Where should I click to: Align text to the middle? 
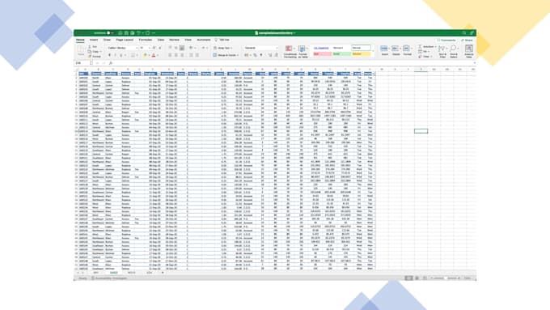(x=176, y=48)
